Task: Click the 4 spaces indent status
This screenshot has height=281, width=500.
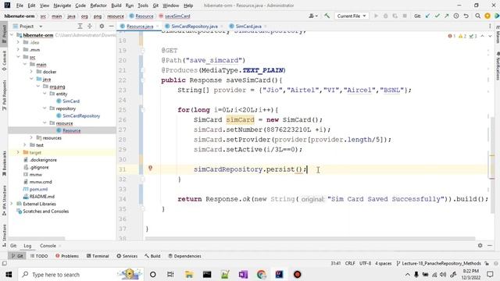Action: [384, 264]
